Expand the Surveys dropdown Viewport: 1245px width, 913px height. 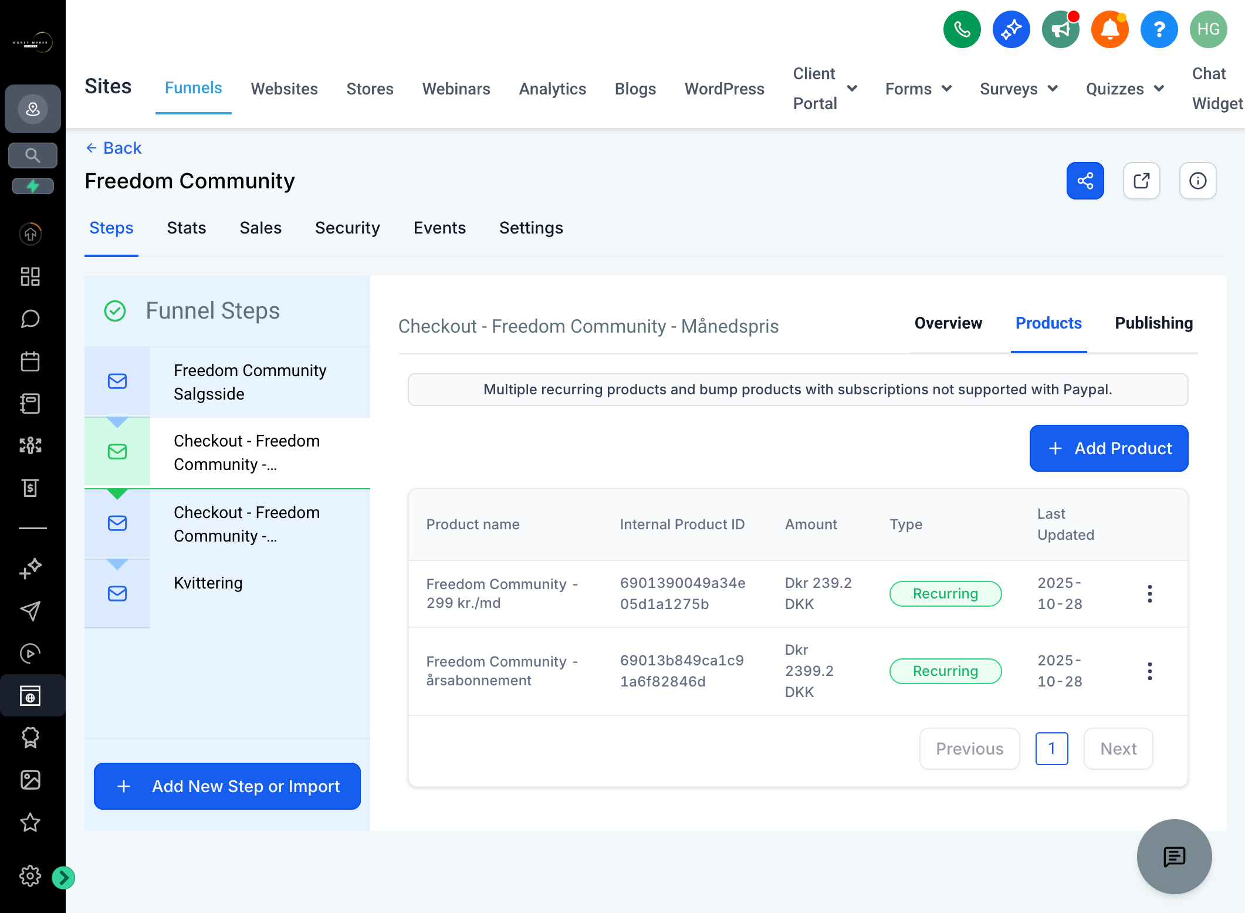point(1019,89)
